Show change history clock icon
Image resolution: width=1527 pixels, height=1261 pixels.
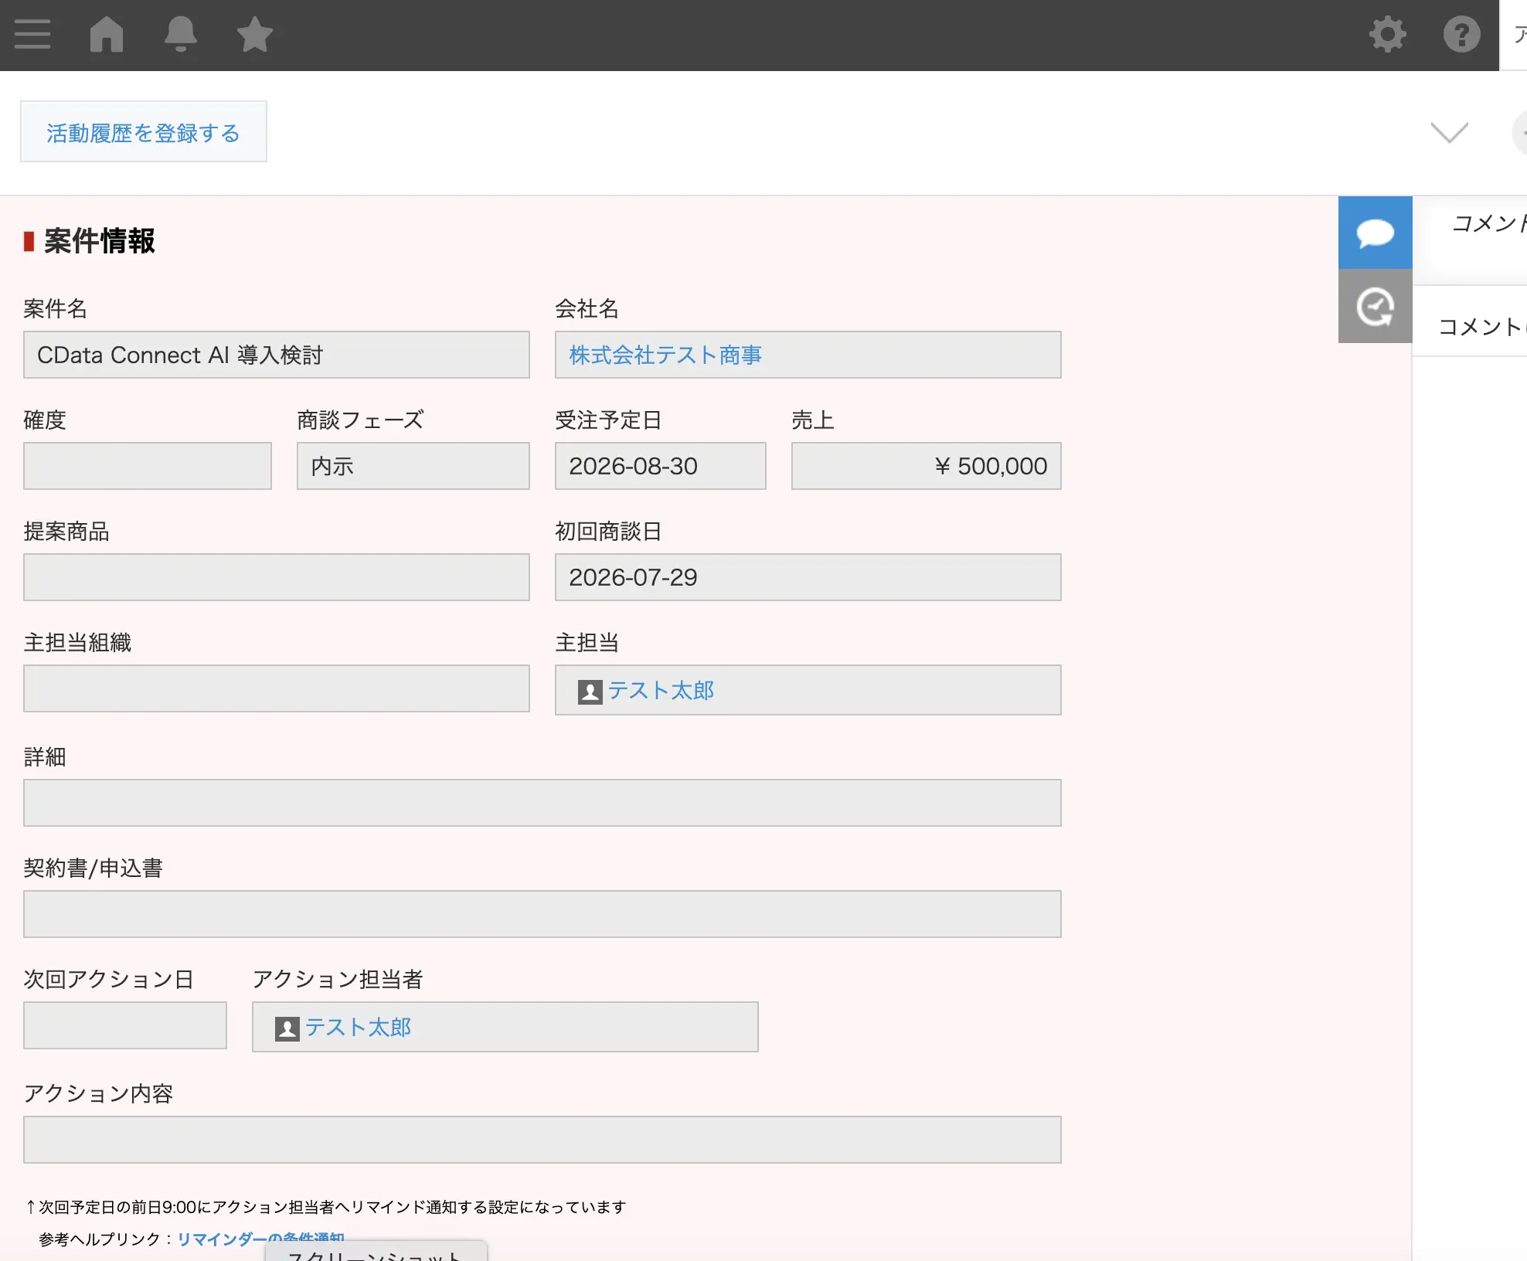click(1376, 307)
